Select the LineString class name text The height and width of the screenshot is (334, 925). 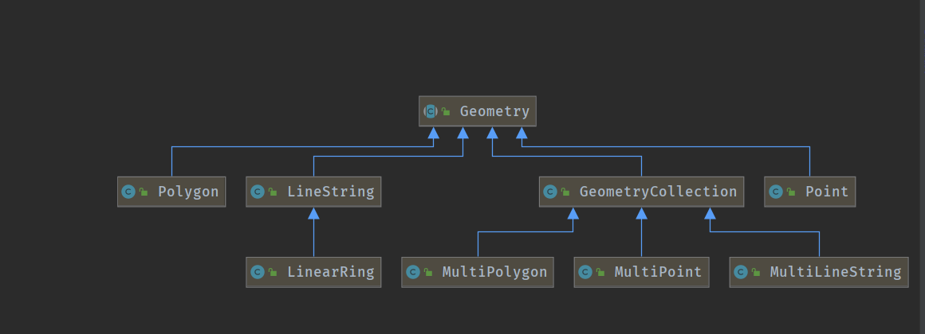point(330,192)
